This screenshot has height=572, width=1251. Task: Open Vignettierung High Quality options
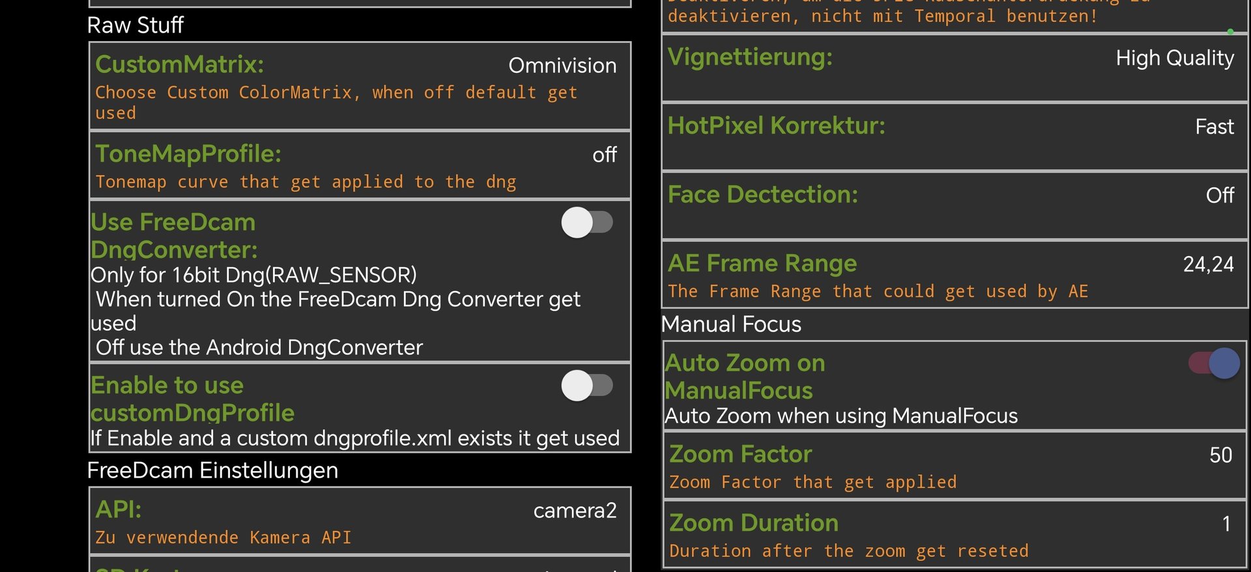coord(955,68)
